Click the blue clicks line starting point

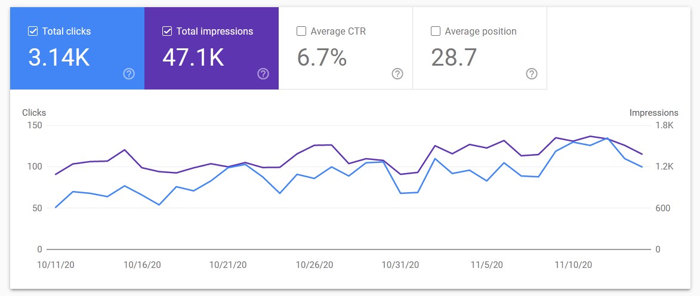coord(55,208)
